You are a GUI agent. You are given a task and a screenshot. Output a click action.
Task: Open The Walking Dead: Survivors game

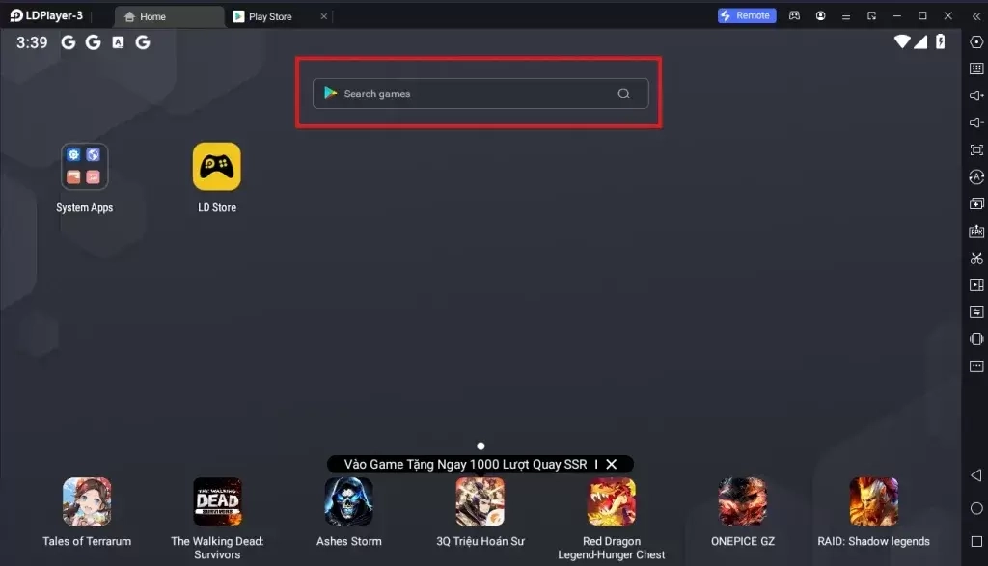(217, 501)
